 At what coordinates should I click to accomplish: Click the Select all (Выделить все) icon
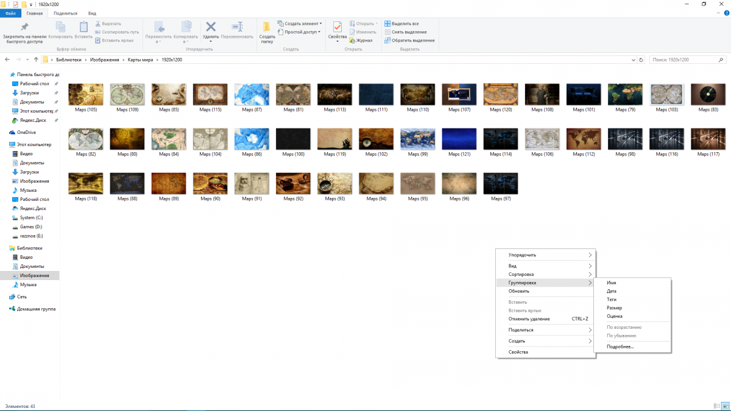387,24
